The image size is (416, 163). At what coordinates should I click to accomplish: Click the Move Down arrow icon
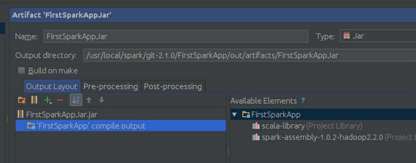click(x=102, y=100)
